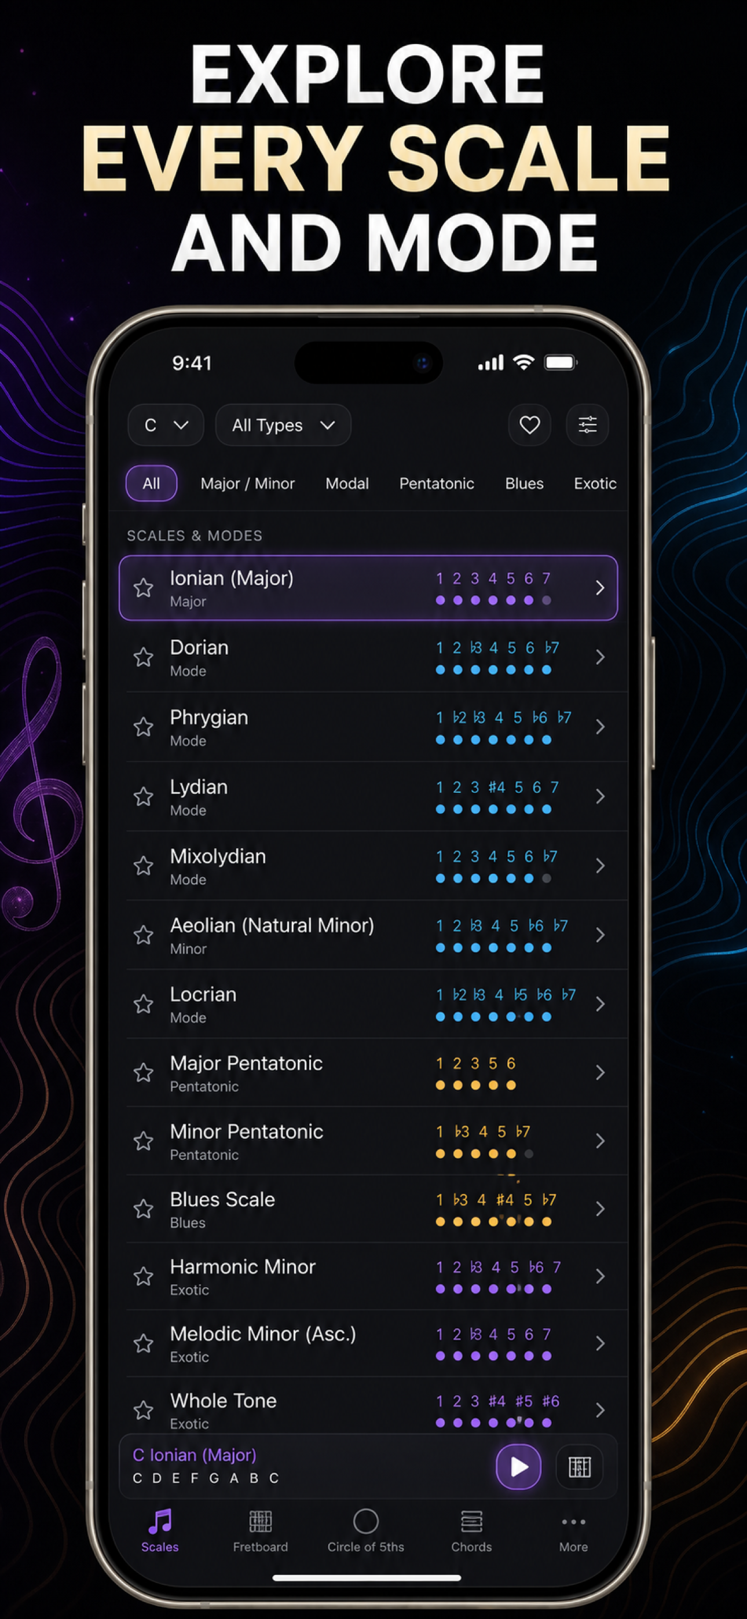Select the "Melodic Minor (Asc.)" name

point(263,1334)
